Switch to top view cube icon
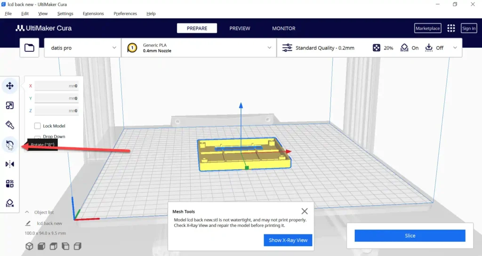This screenshot has height=256, width=482. [54, 246]
